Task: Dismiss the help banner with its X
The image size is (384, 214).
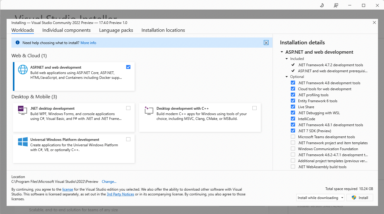Action: click(266, 43)
